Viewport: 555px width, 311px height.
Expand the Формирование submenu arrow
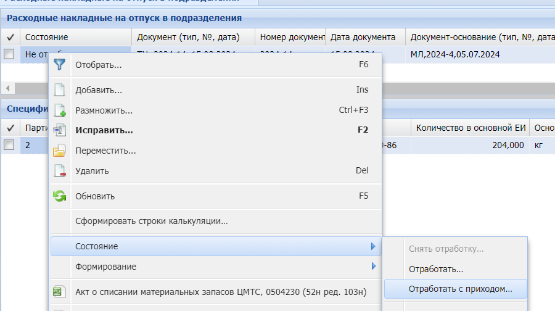pyautogui.click(x=373, y=267)
